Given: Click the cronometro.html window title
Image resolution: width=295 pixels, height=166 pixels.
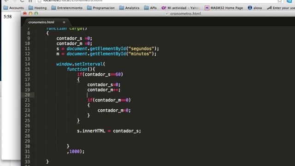Looking at the screenshot, I should tap(185, 13).
